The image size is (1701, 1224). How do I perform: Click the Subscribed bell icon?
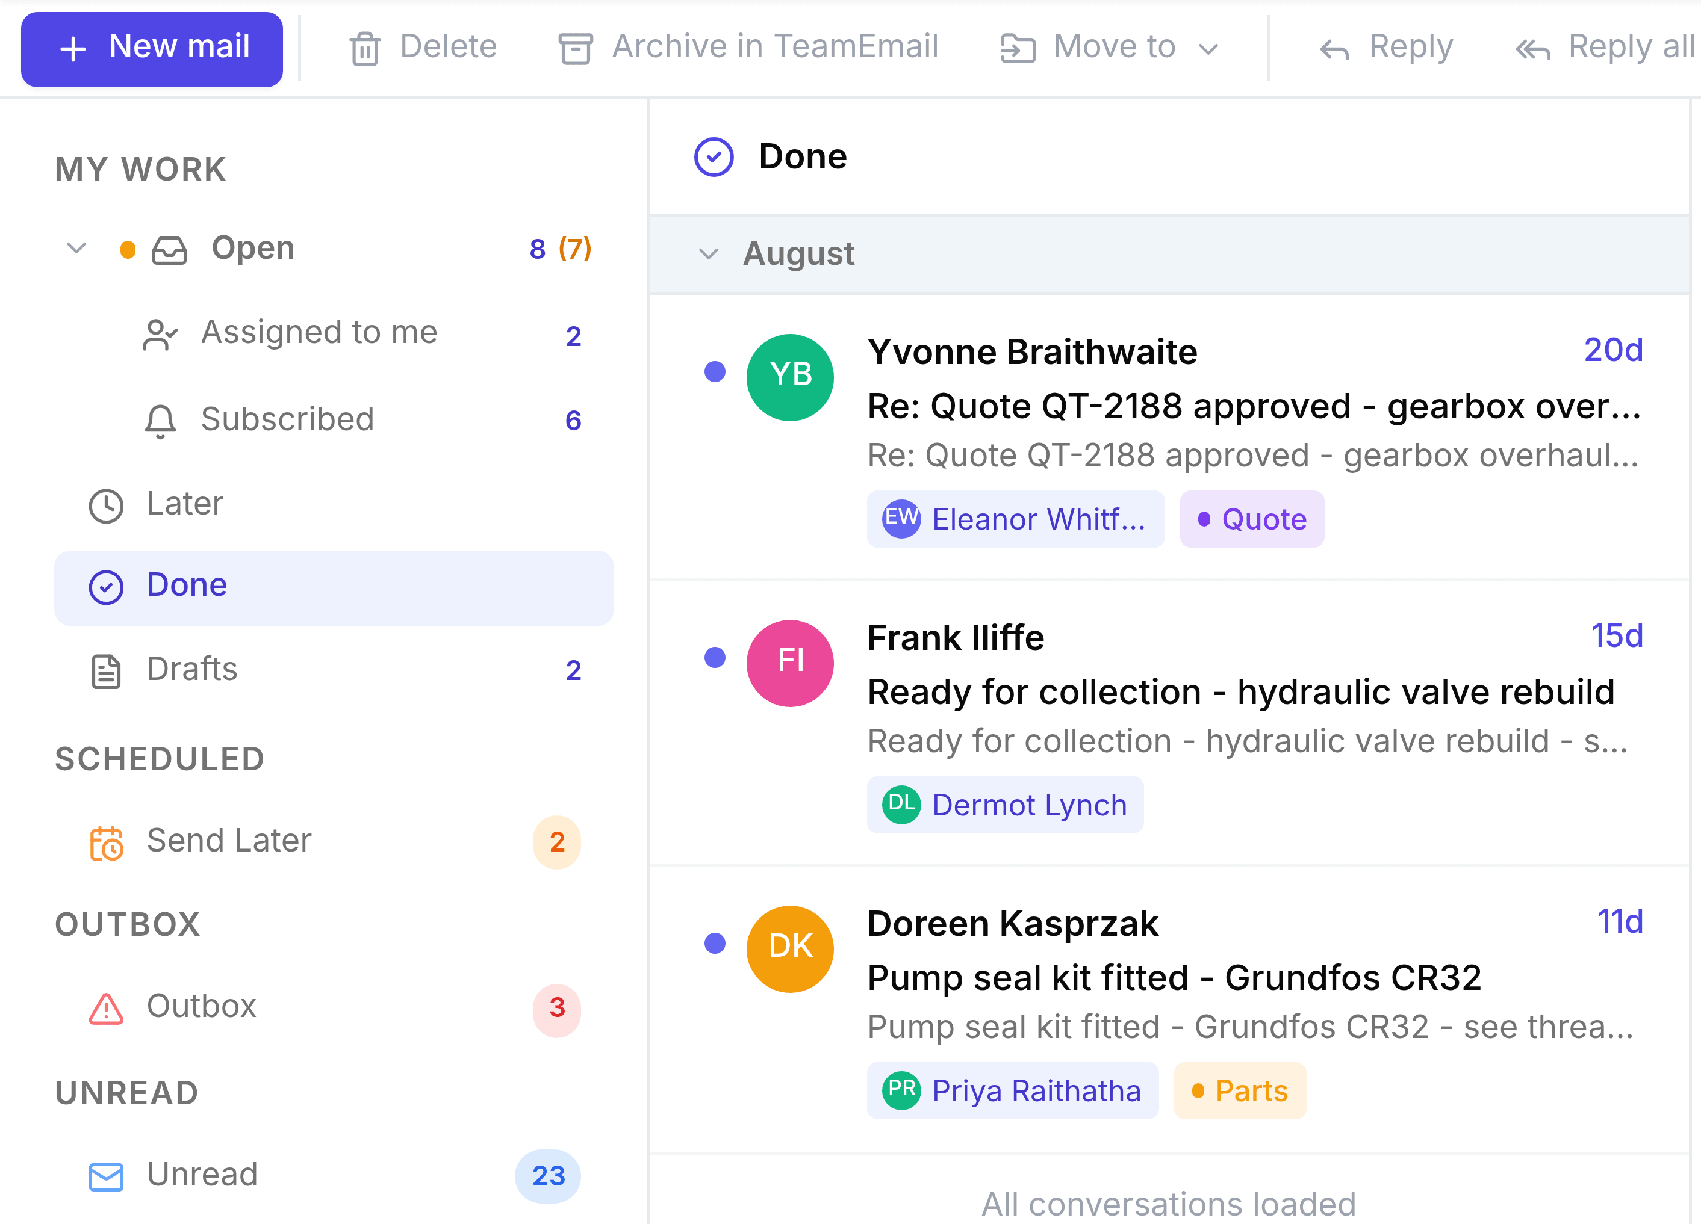pyautogui.click(x=160, y=420)
